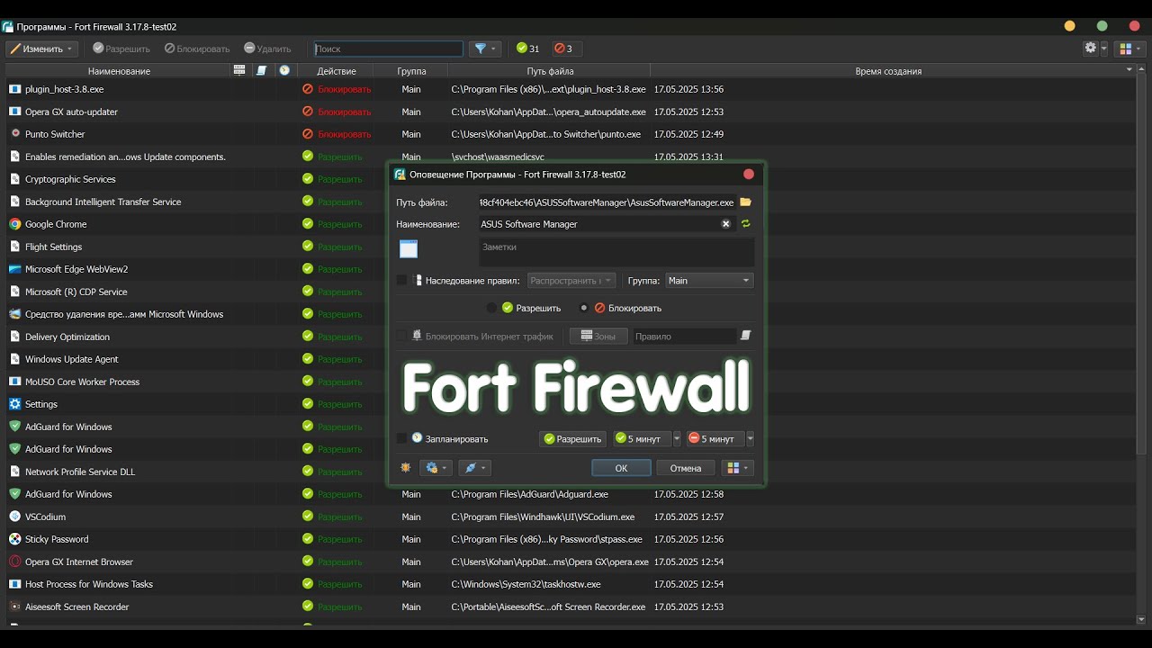Close the Оповещение Программы dialog
This screenshot has height=648, width=1152.
(x=749, y=174)
